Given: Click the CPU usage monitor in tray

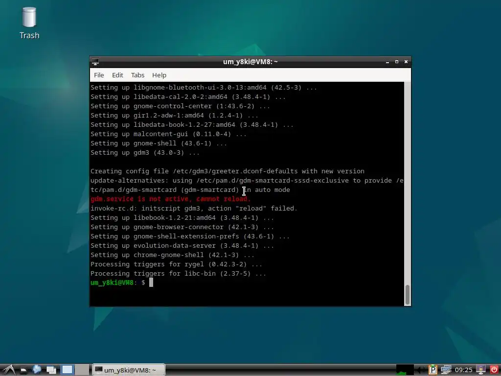Looking at the screenshot, I should click(x=405, y=370).
